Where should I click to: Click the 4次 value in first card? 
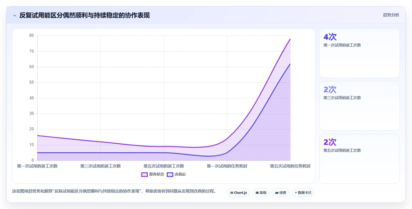coord(330,37)
